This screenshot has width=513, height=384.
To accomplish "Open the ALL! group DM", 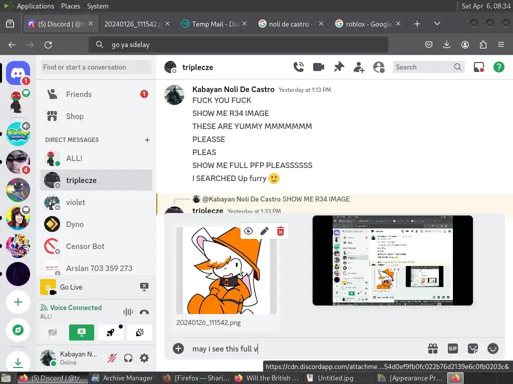I will [96, 158].
